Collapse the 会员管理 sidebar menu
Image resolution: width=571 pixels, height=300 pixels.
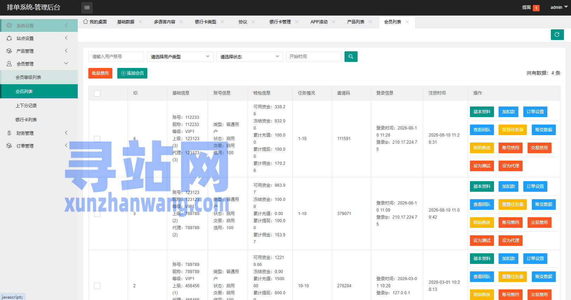point(39,64)
